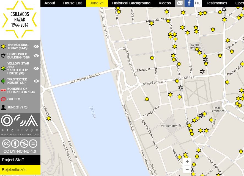Open the OSA Archivum logo link

[x=20, y=125]
